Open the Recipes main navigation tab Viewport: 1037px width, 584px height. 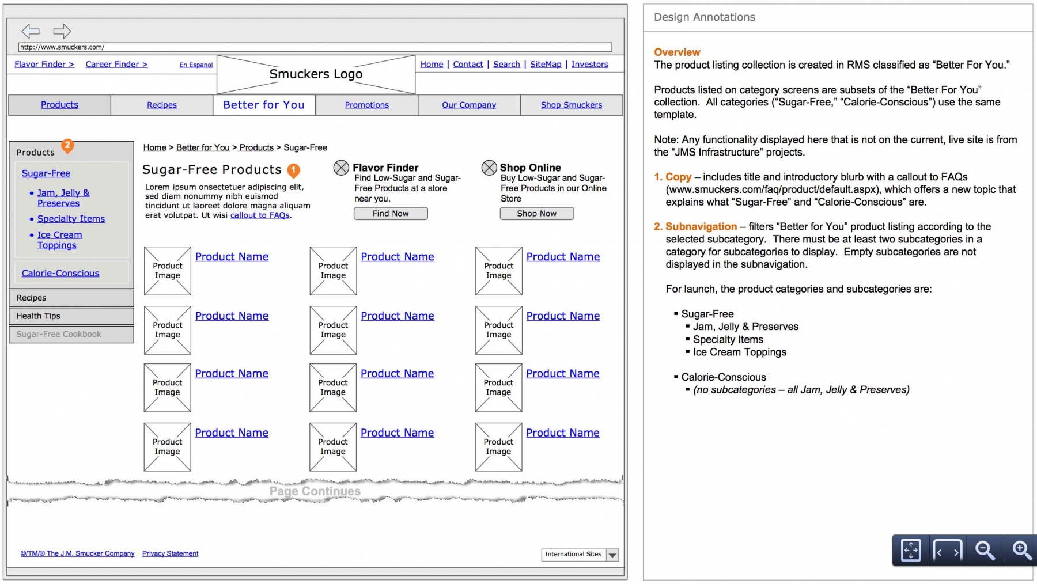(x=162, y=105)
